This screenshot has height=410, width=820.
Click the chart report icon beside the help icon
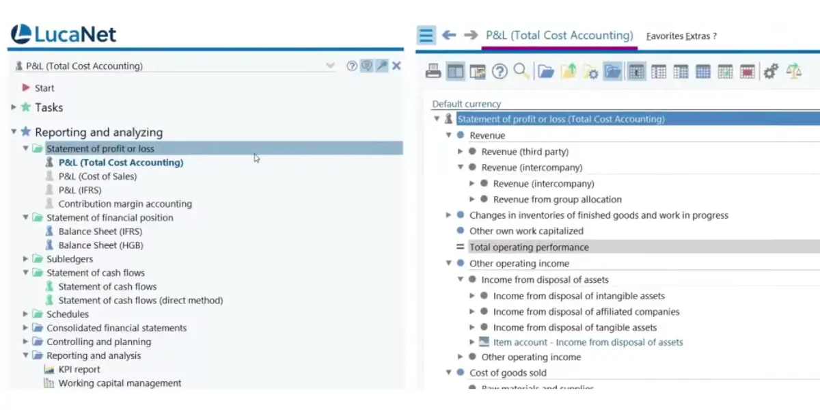click(478, 71)
